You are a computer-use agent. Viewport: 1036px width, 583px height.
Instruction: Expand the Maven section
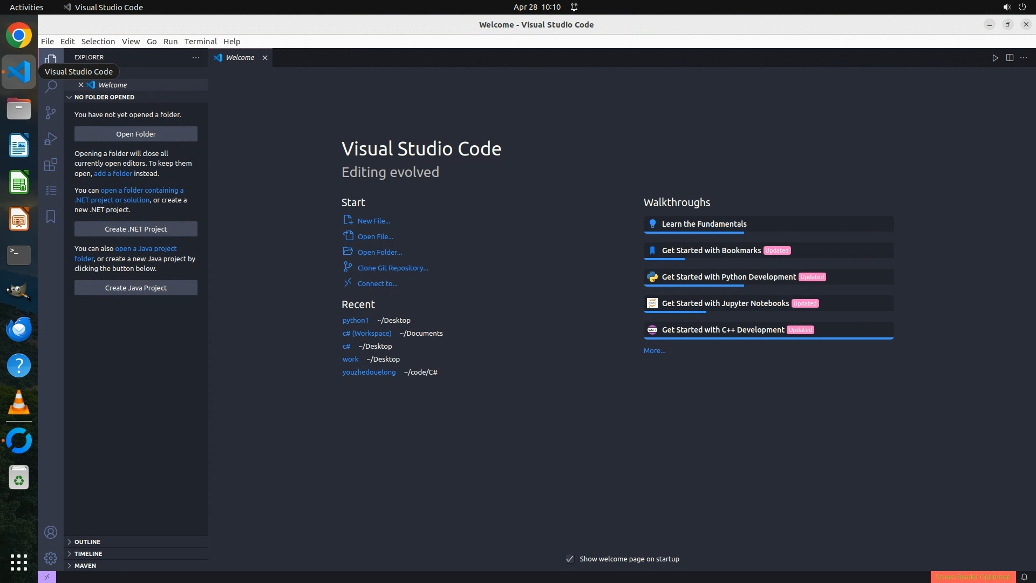pos(85,566)
